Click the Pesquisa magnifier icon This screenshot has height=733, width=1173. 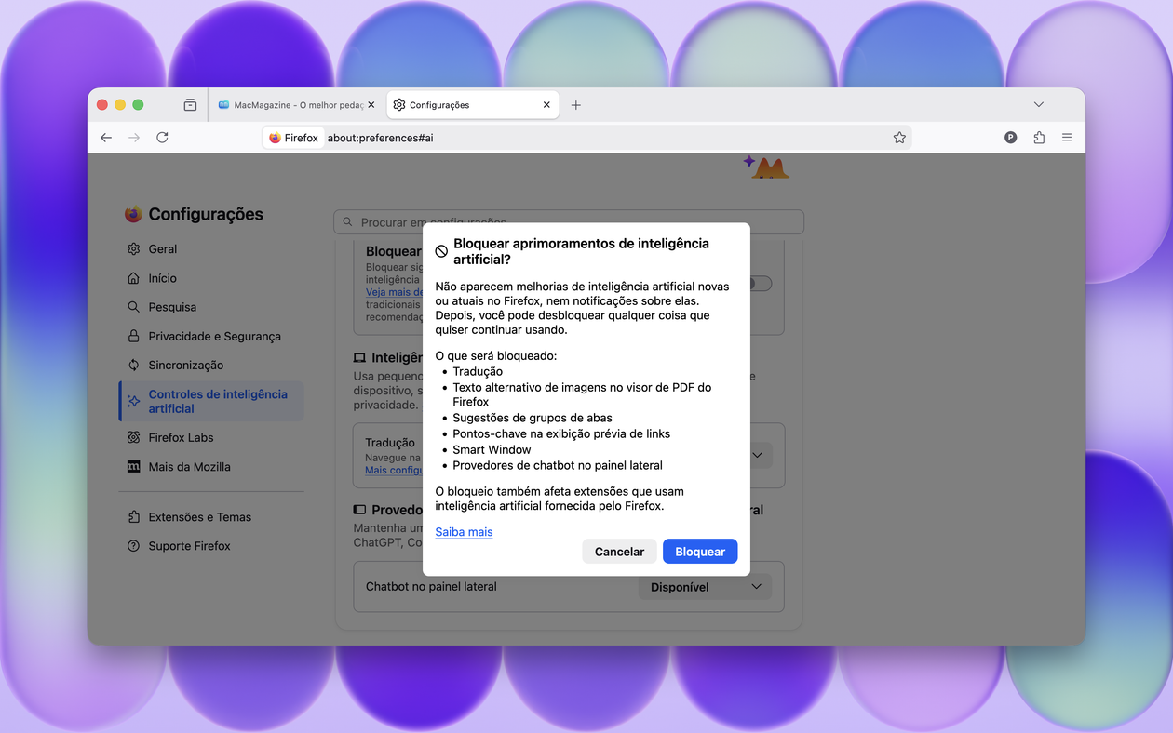134,307
